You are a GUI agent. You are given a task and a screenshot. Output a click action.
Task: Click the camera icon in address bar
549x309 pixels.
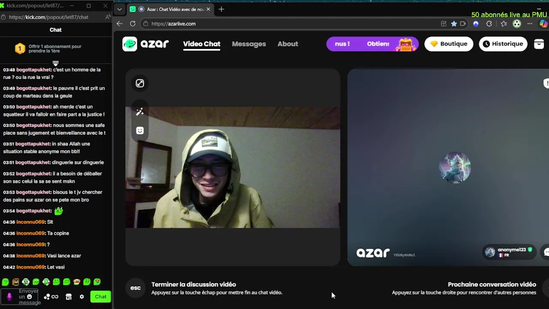click(x=463, y=24)
